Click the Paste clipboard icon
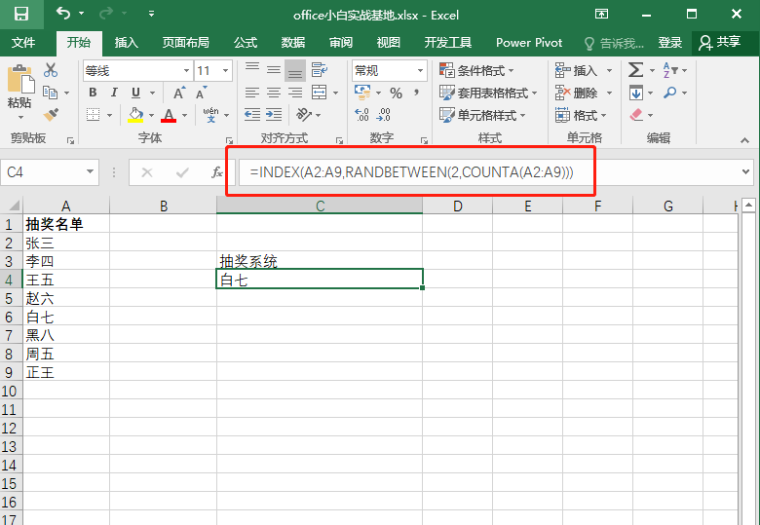Image resolution: width=760 pixels, height=525 pixels. click(x=20, y=79)
